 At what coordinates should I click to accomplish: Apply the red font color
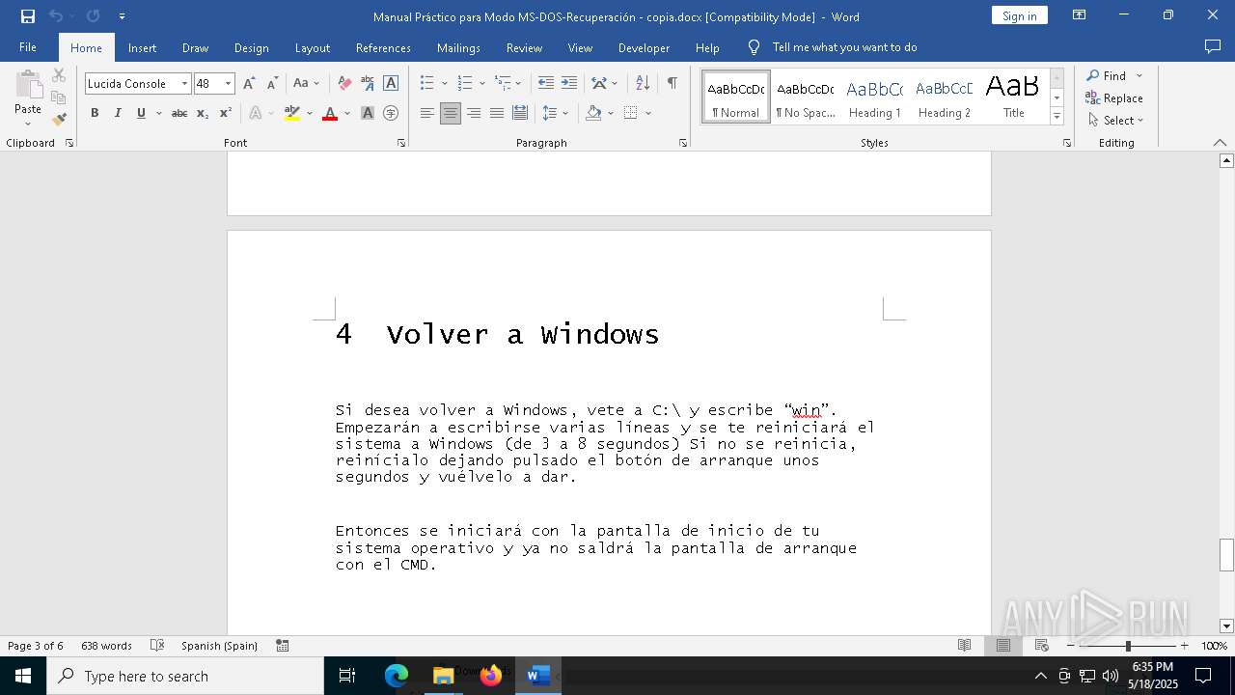pos(330,113)
